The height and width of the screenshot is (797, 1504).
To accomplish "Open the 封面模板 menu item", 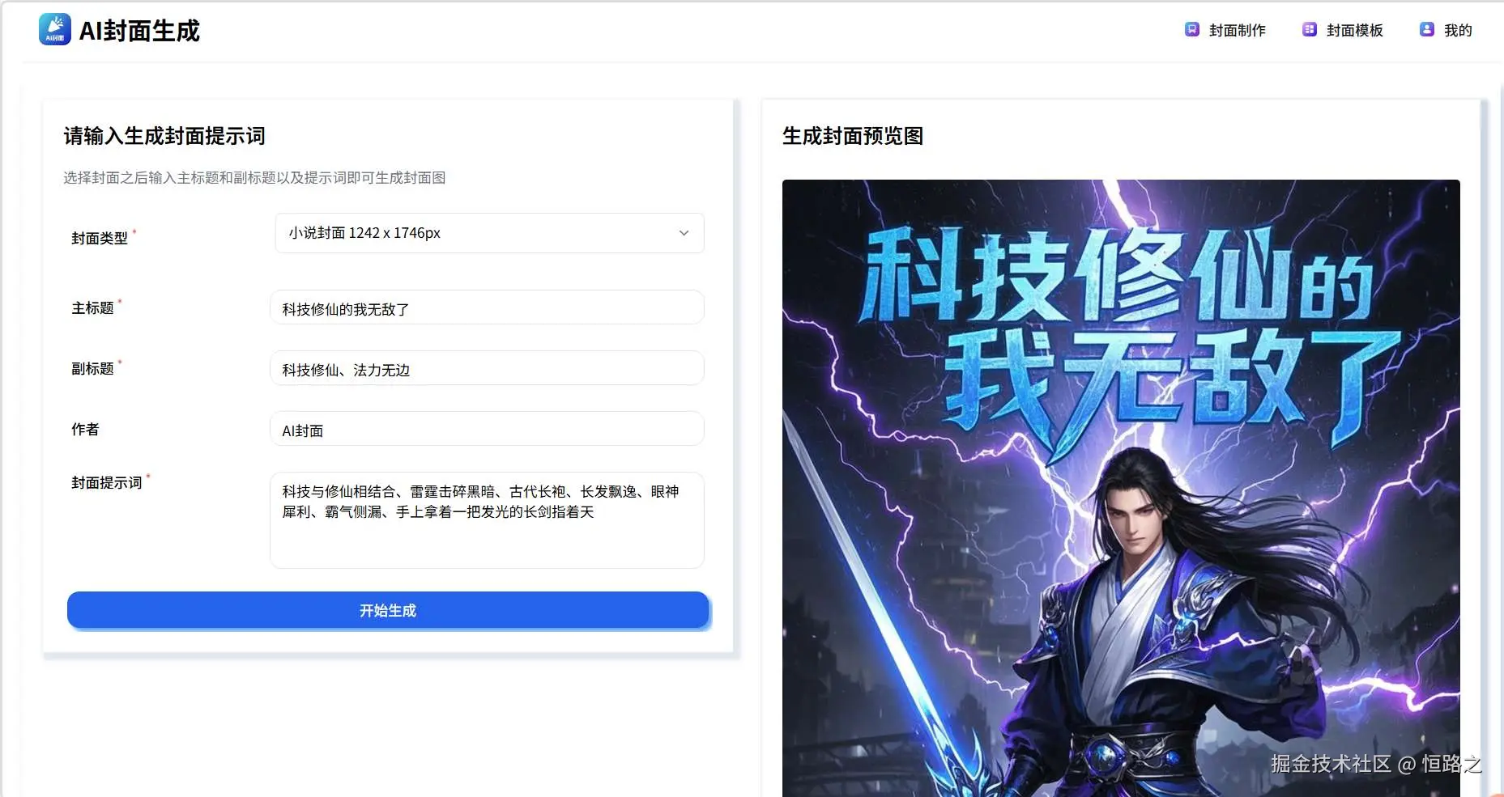I will 1343,30.
